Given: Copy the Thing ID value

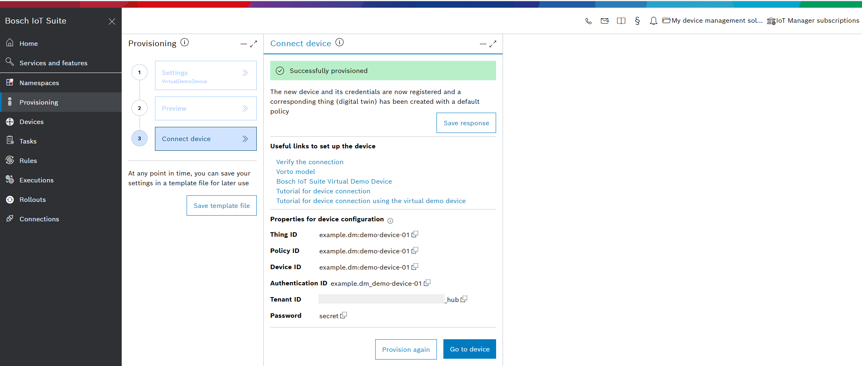Looking at the screenshot, I should (x=415, y=234).
